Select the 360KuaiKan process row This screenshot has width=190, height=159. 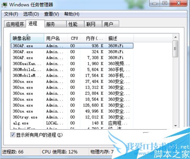[x=72, y=64]
